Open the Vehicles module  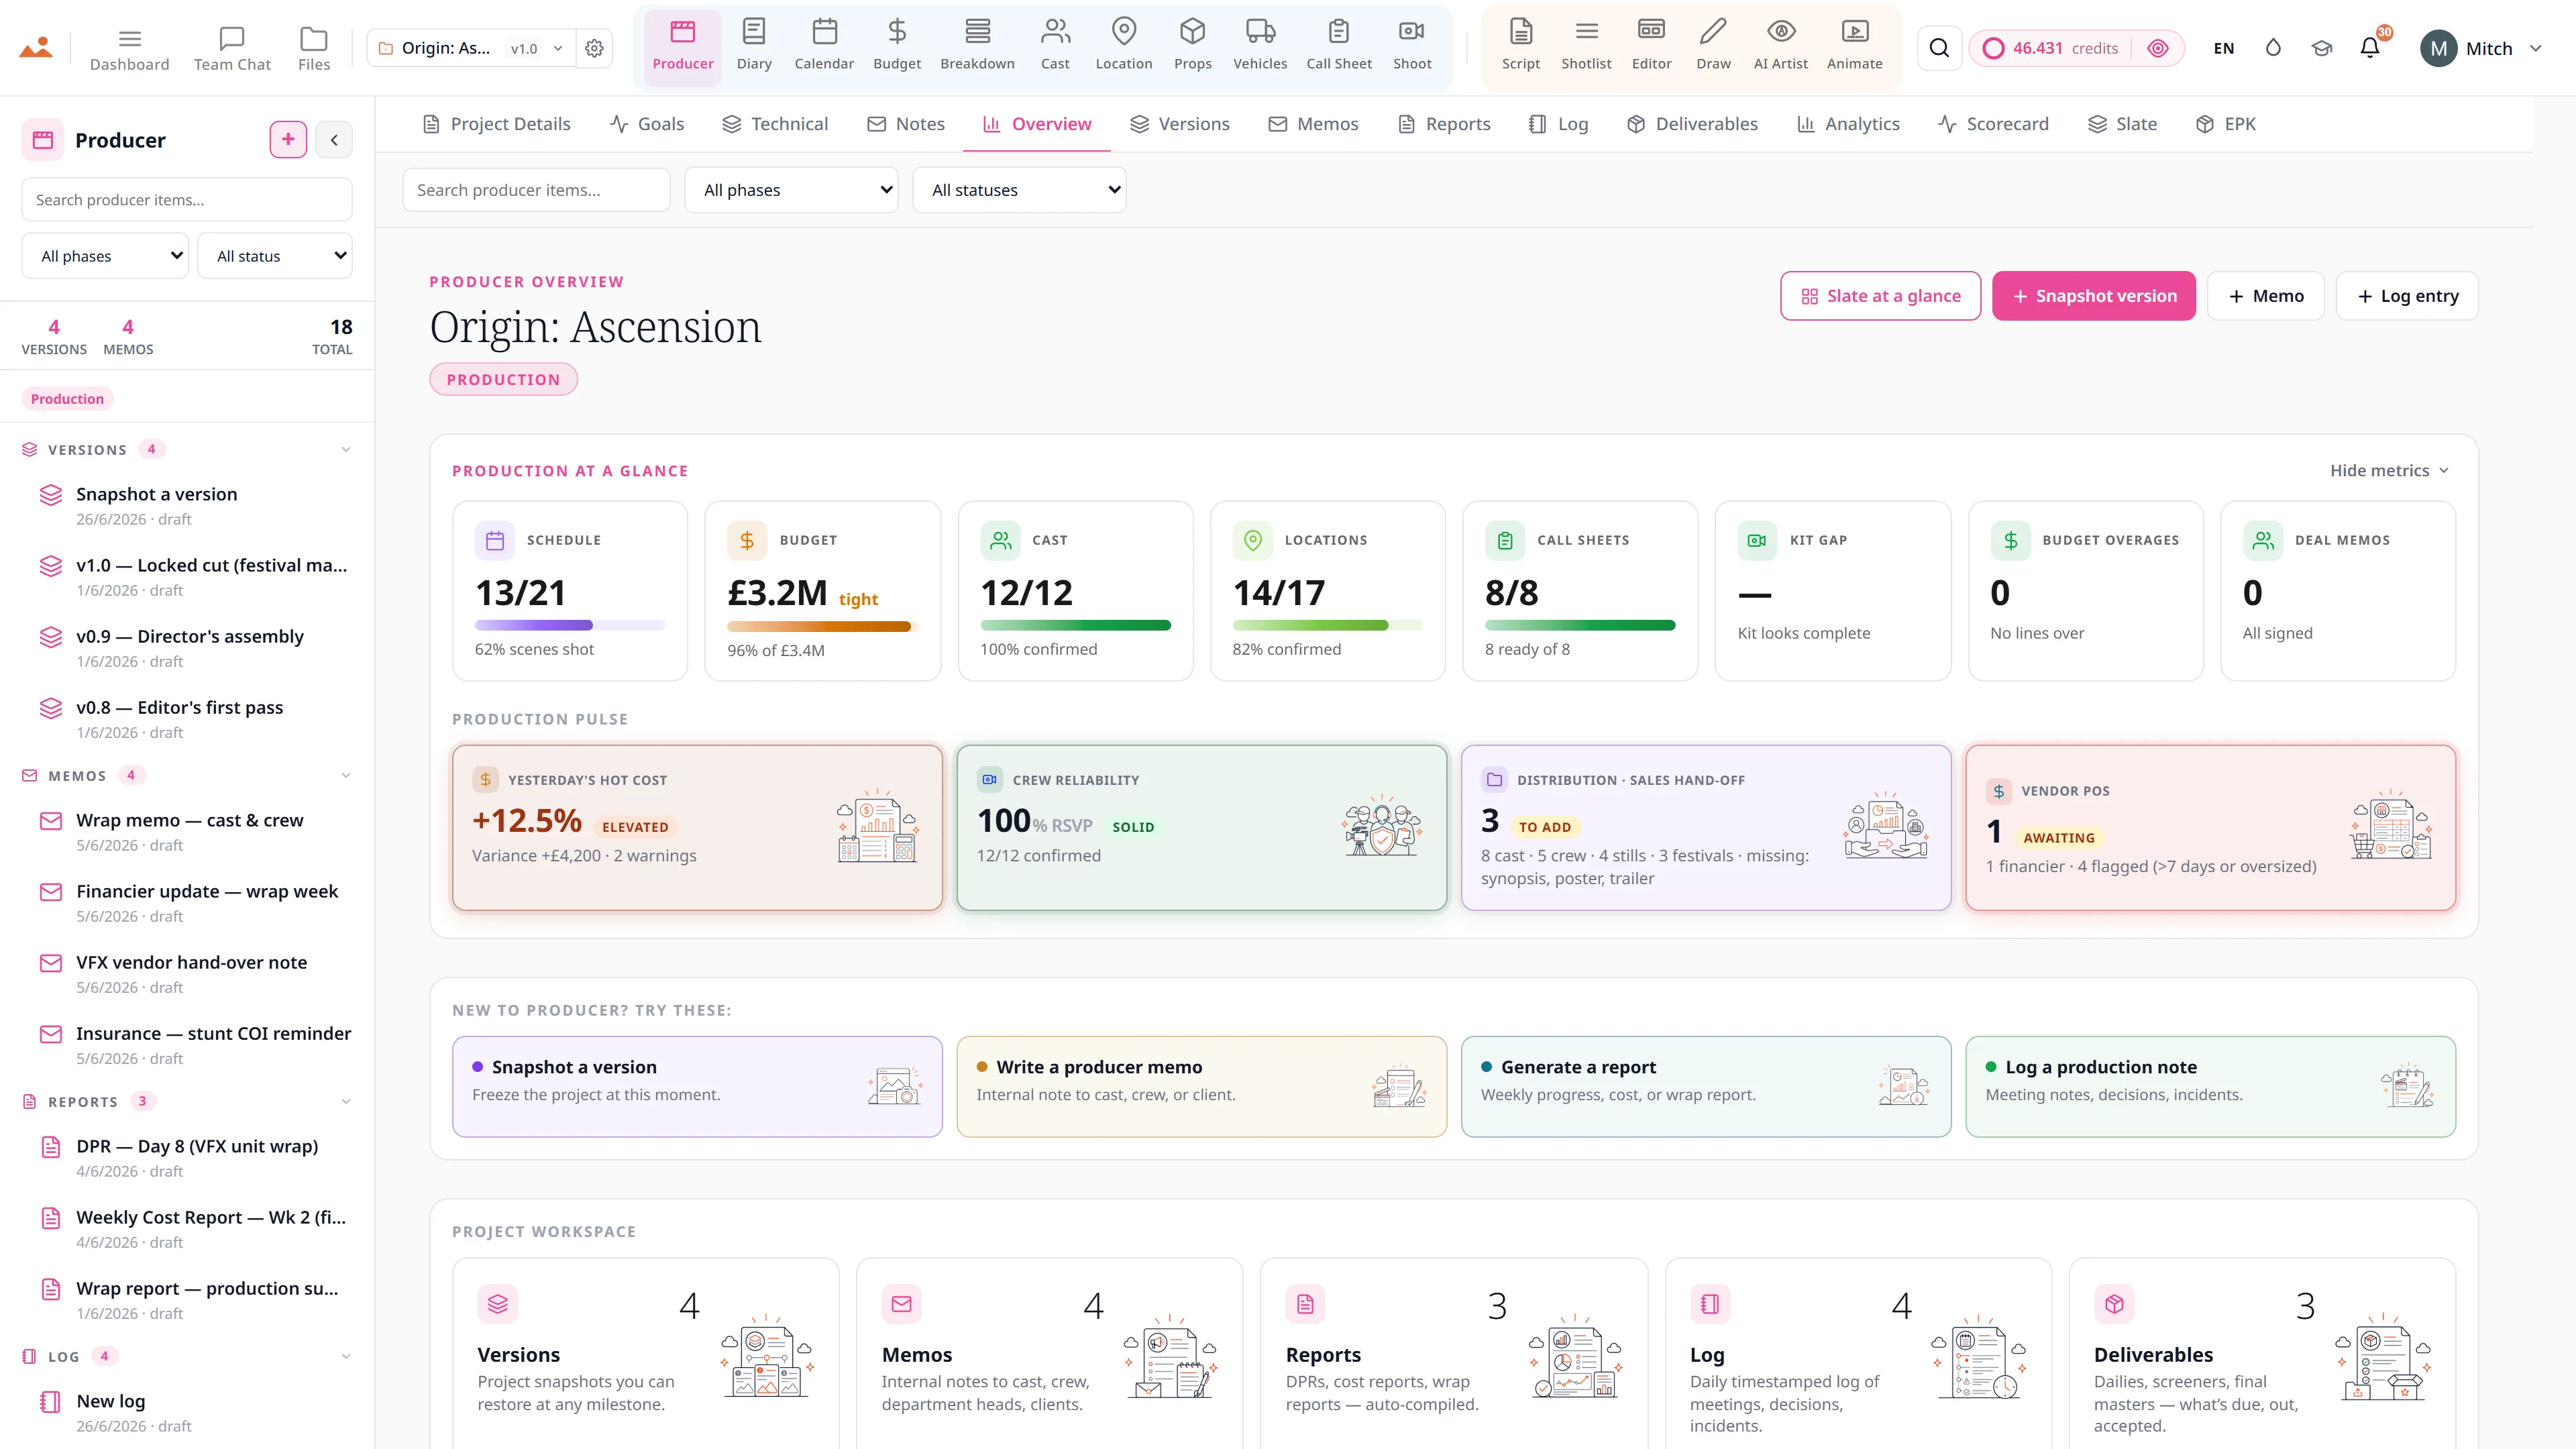[1260, 46]
